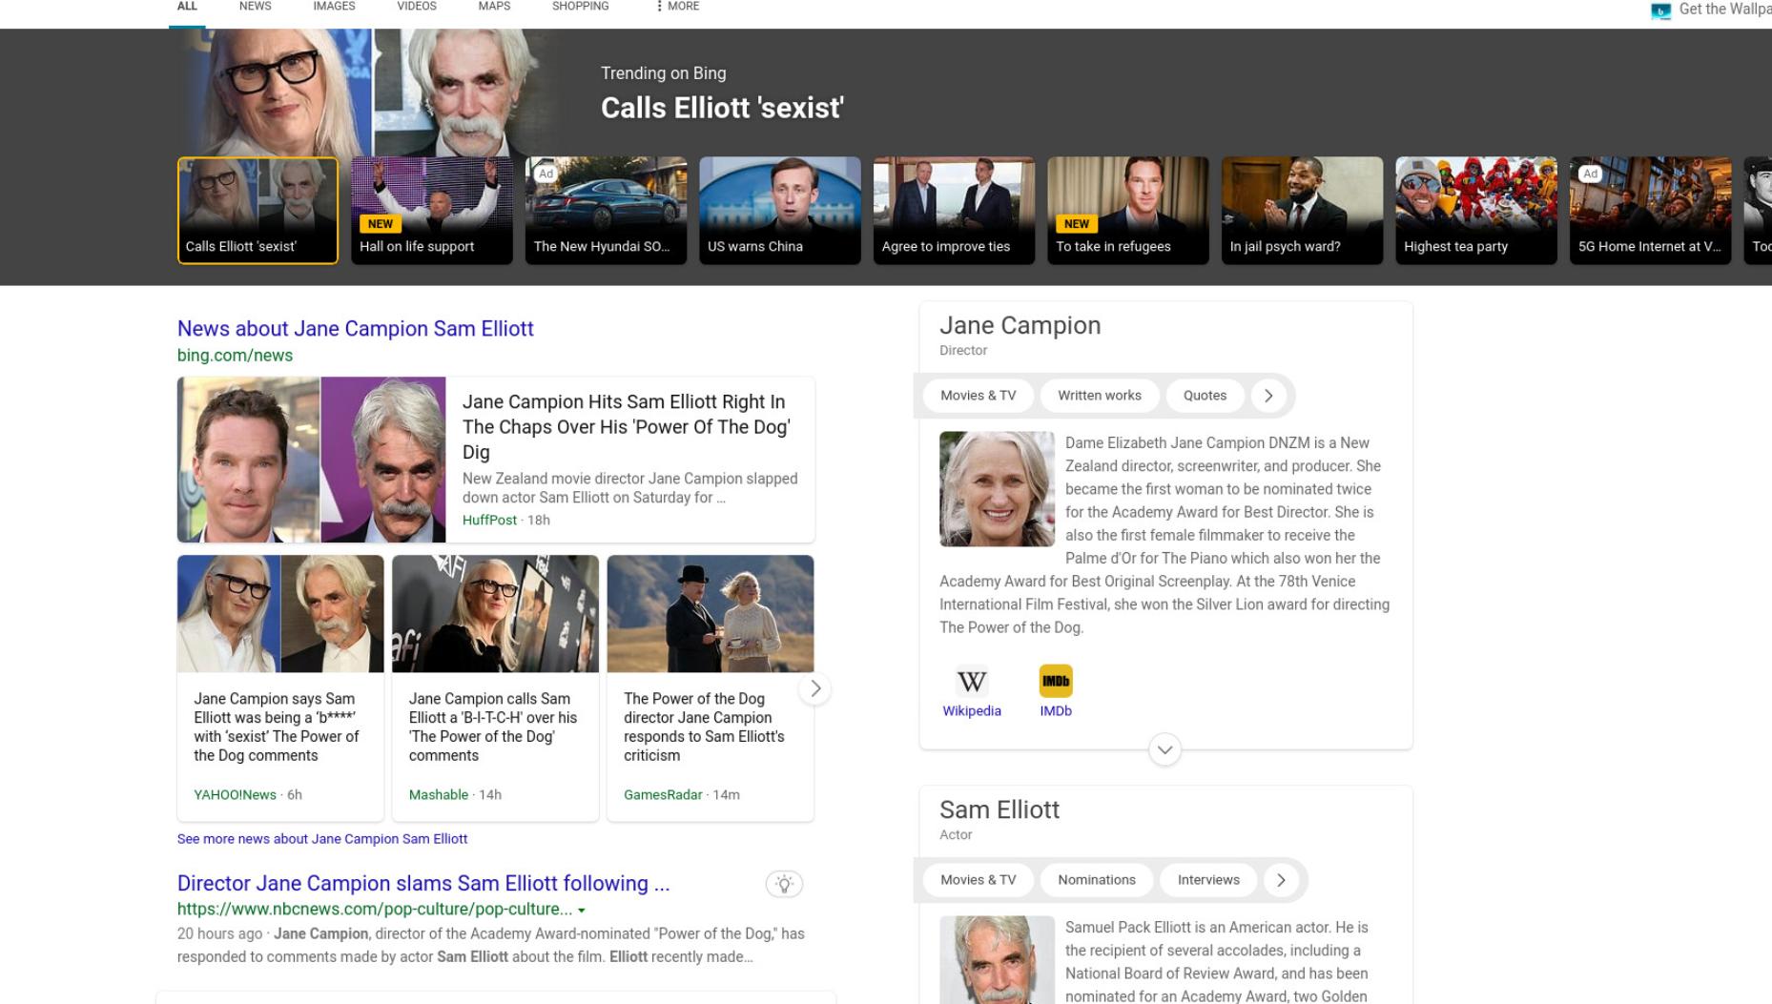
Task: Open the IMDb icon for Jane Campion
Action: [x=1056, y=682]
